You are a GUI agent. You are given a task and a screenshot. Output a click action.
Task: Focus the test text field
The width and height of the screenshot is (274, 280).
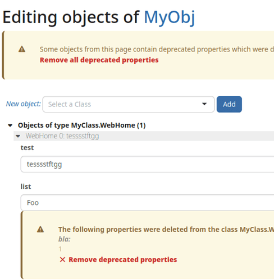[147, 164]
